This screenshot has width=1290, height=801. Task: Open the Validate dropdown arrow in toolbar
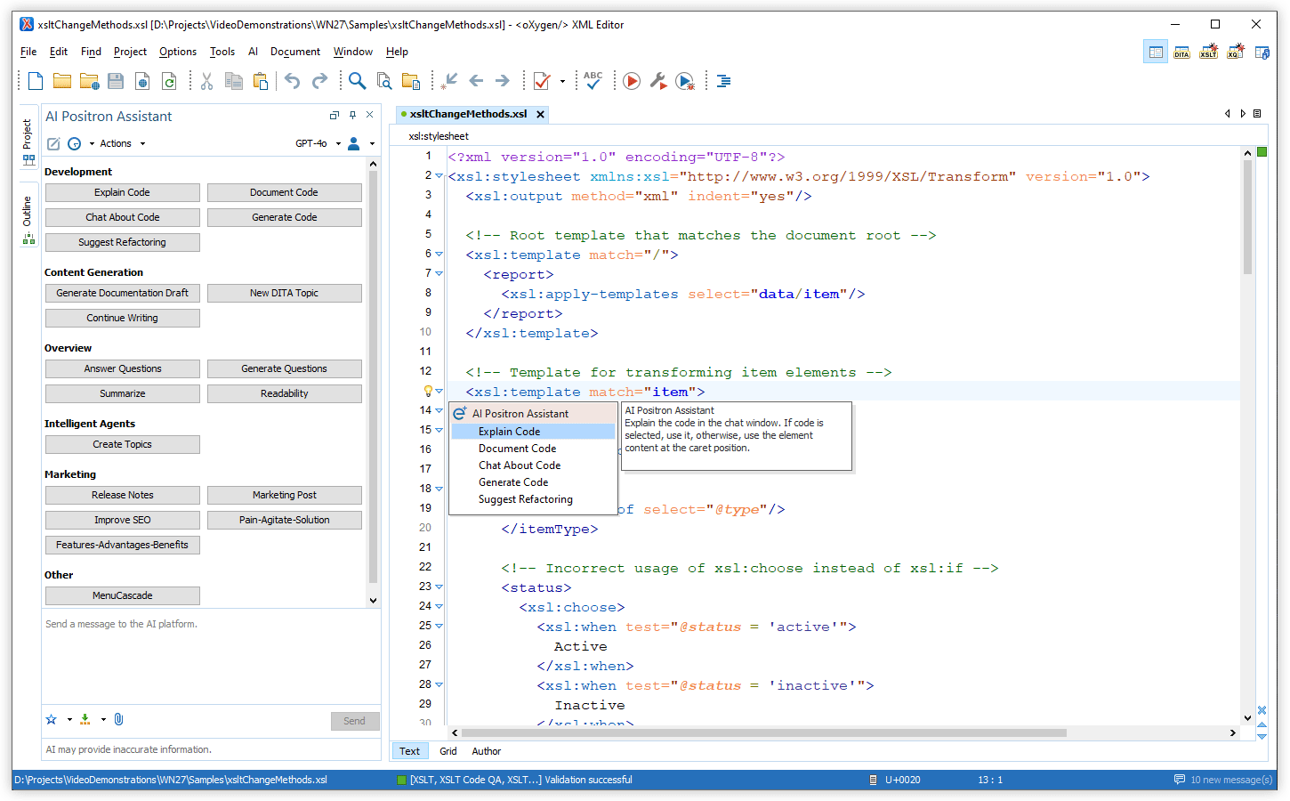(562, 81)
